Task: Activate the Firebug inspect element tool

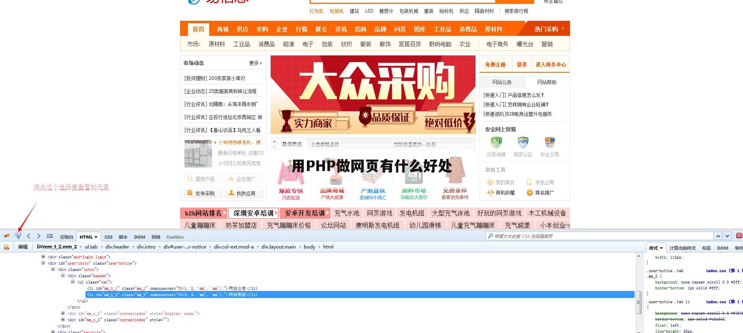Action: (x=18, y=236)
